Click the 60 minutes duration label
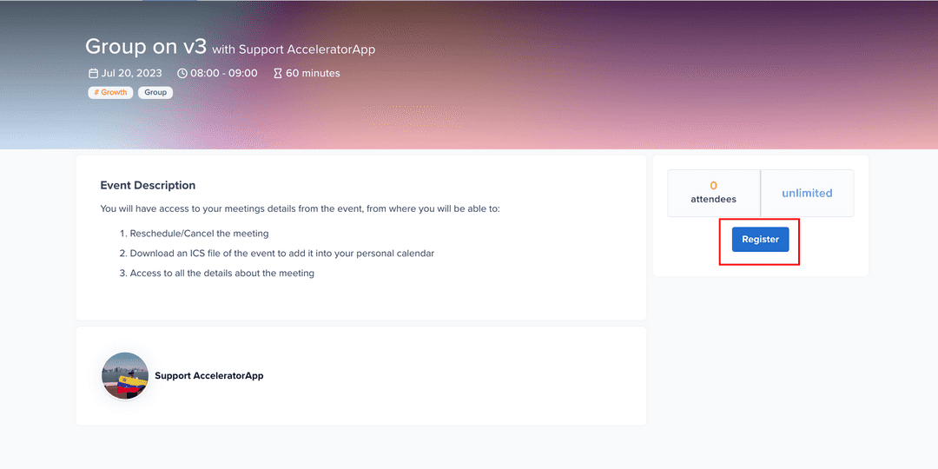This screenshot has width=938, height=469. [x=313, y=74]
